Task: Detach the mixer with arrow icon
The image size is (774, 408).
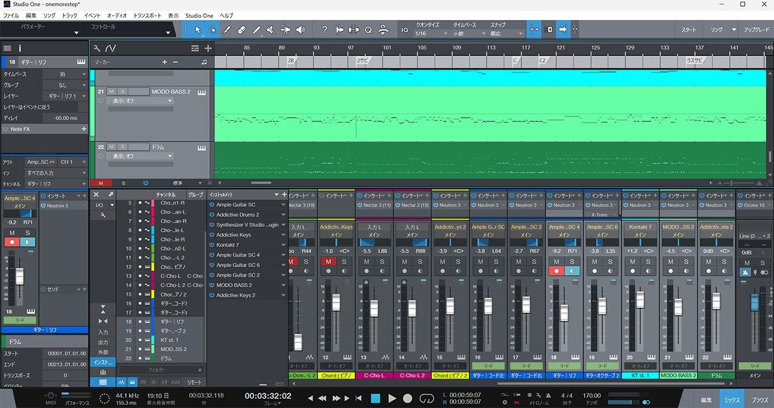Action: pyautogui.click(x=111, y=195)
